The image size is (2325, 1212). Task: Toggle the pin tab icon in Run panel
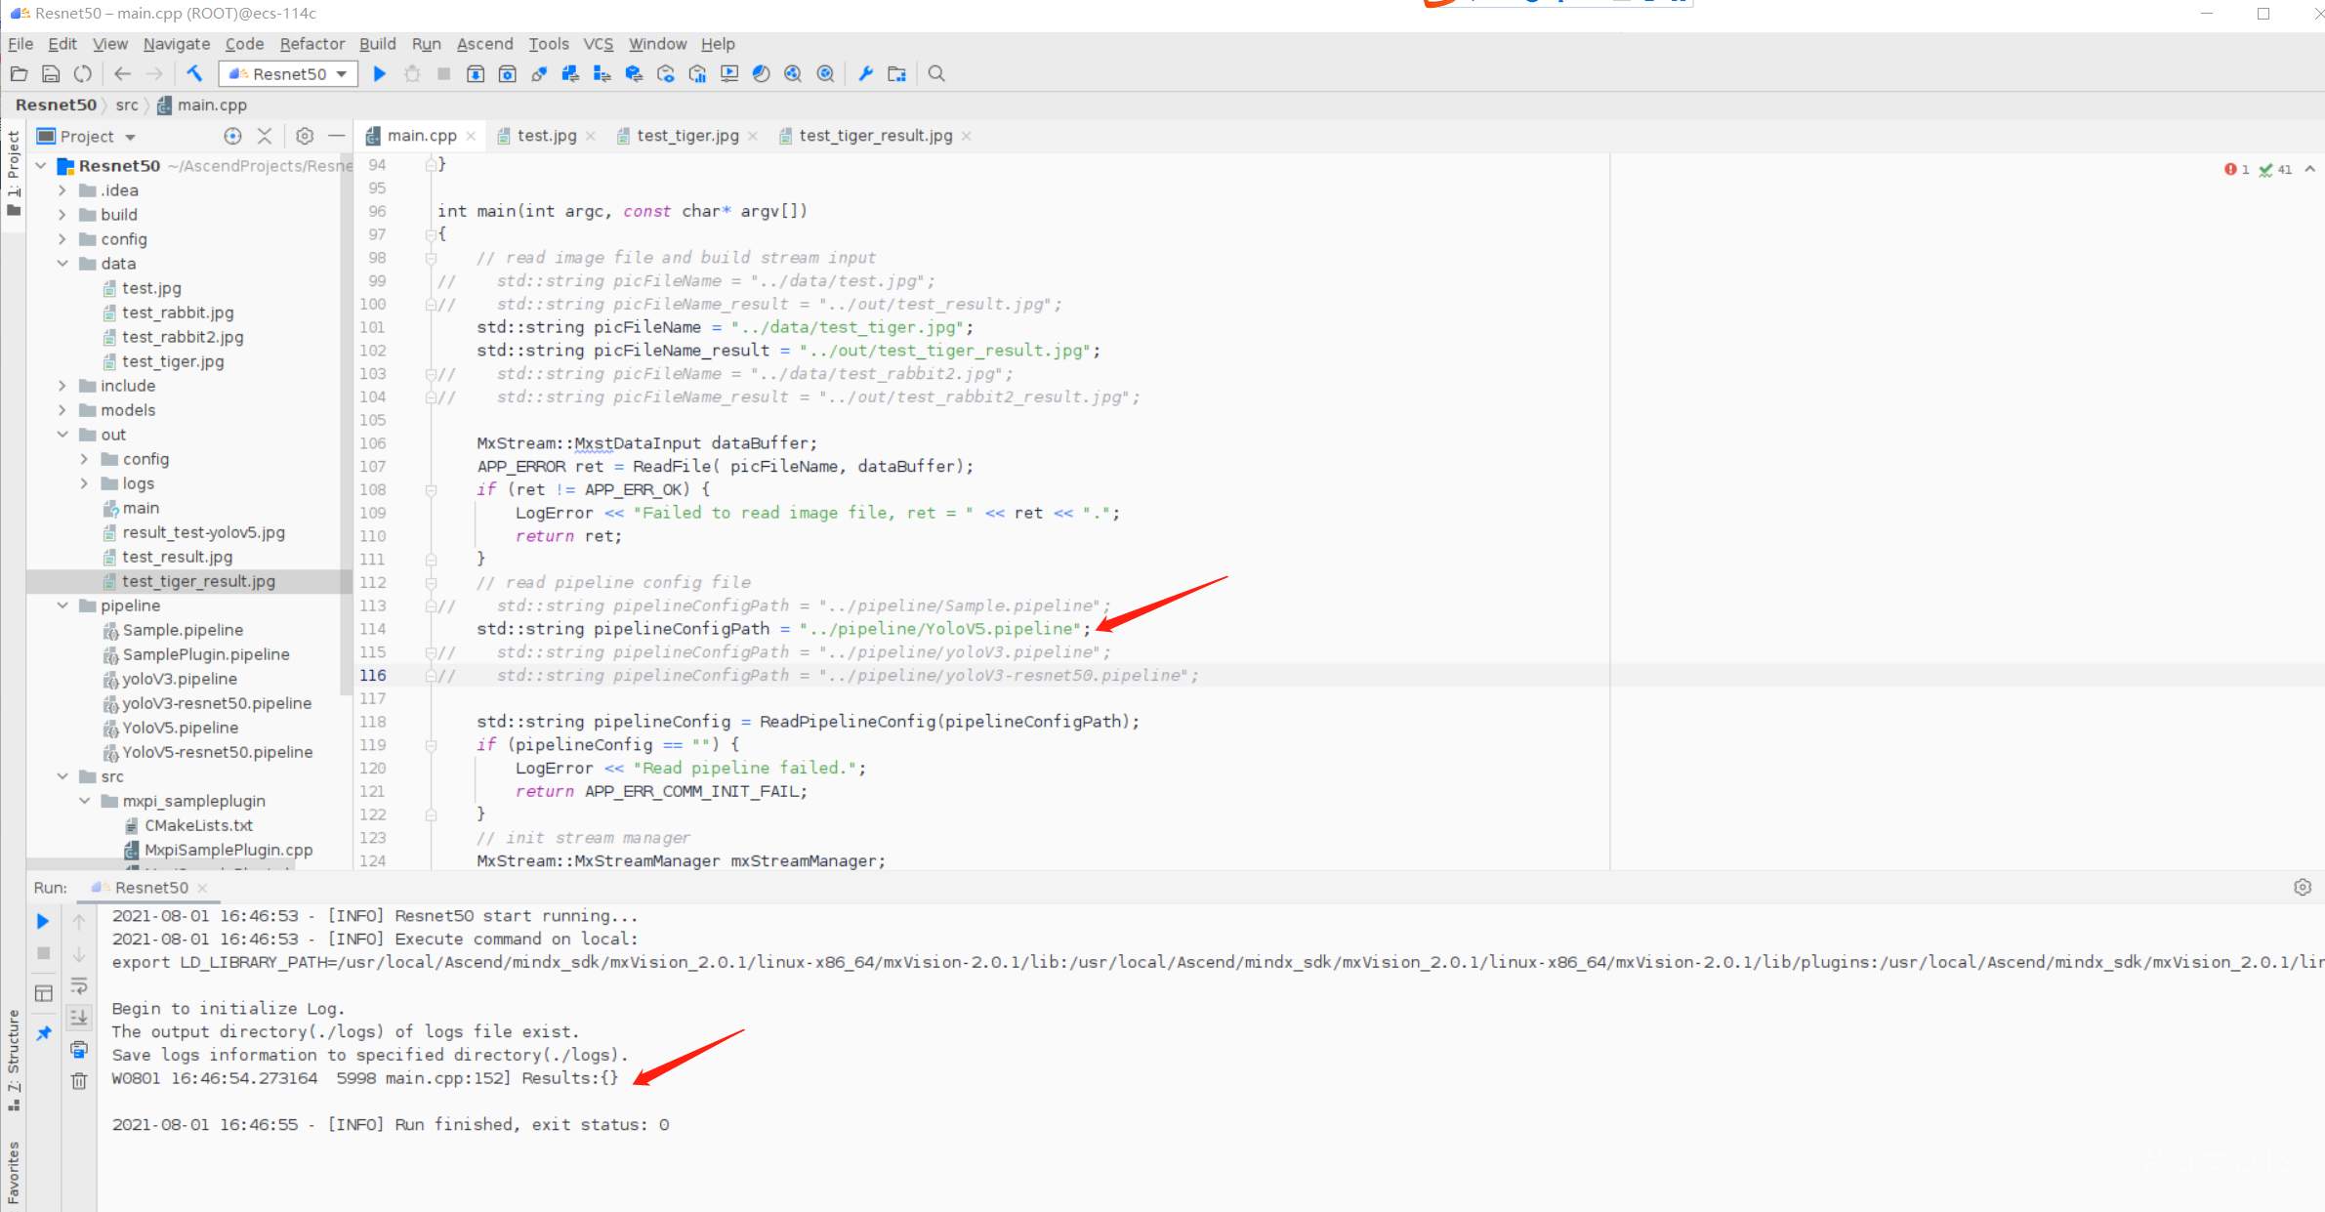(44, 1033)
